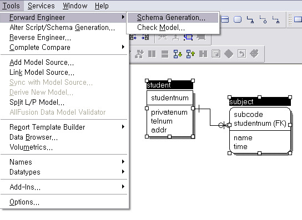Expand the Forward Engineer submenu arrow
The height and width of the screenshot is (220, 302).
coord(123,17)
